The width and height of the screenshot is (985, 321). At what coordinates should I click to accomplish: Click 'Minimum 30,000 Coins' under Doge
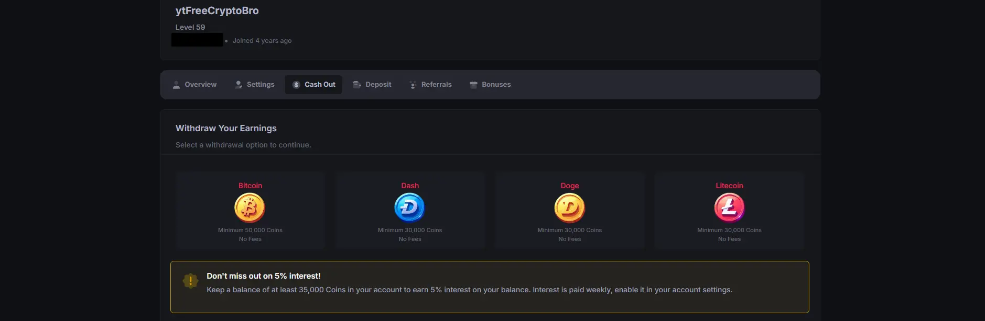(x=570, y=230)
